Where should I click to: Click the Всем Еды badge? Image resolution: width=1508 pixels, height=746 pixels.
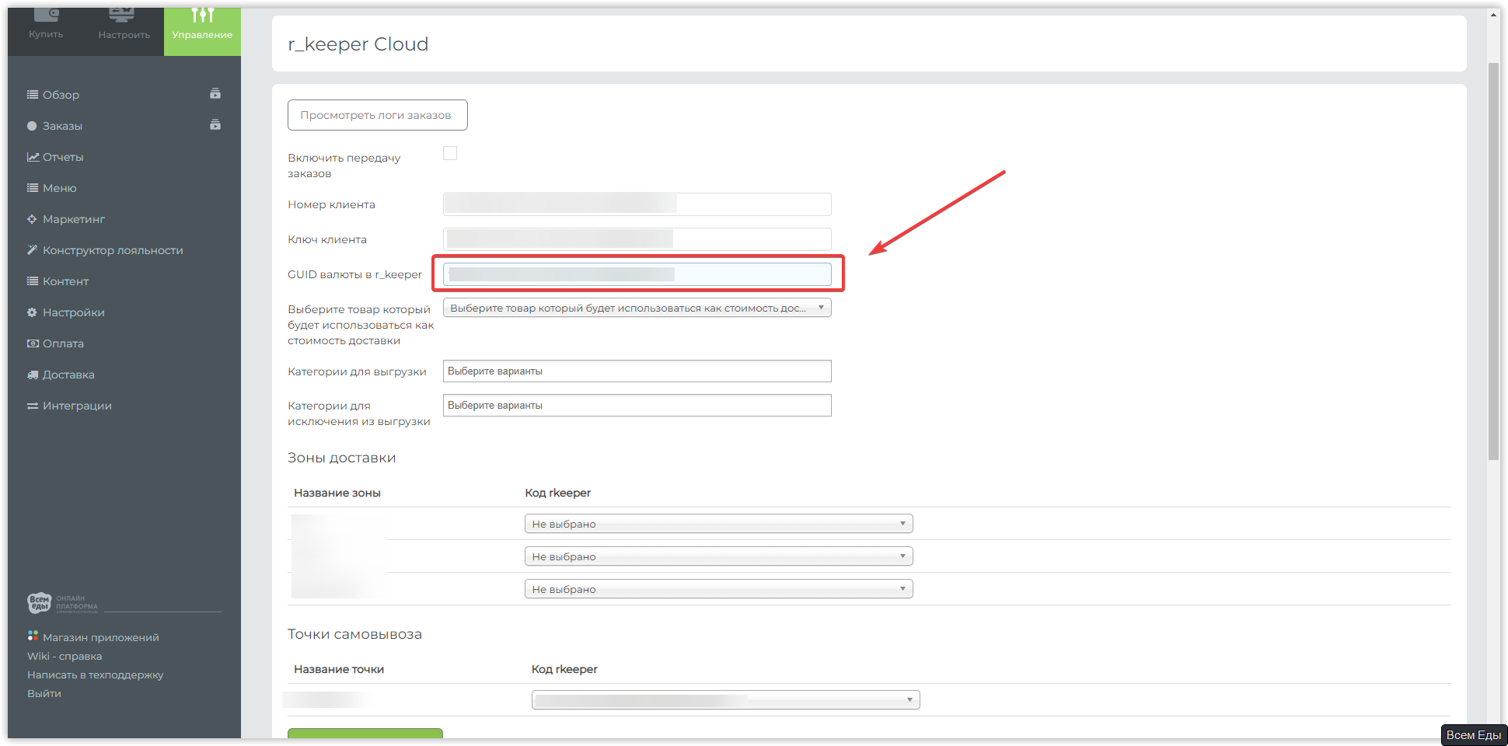[x=1474, y=735]
